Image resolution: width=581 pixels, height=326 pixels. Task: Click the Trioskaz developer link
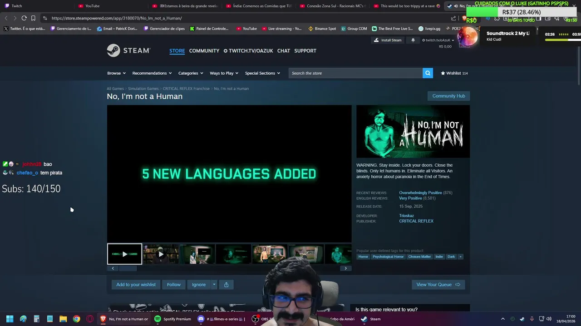tap(406, 216)
